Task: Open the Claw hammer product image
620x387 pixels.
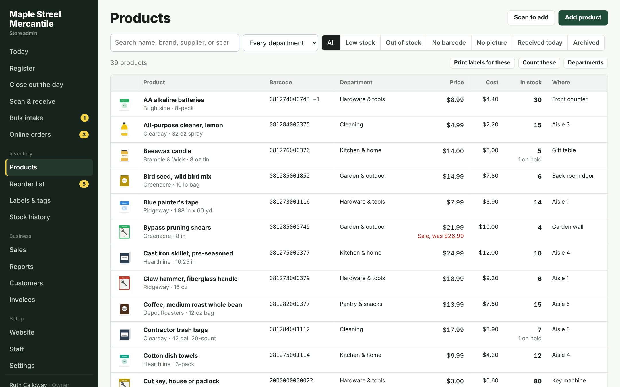Action: 124,283
